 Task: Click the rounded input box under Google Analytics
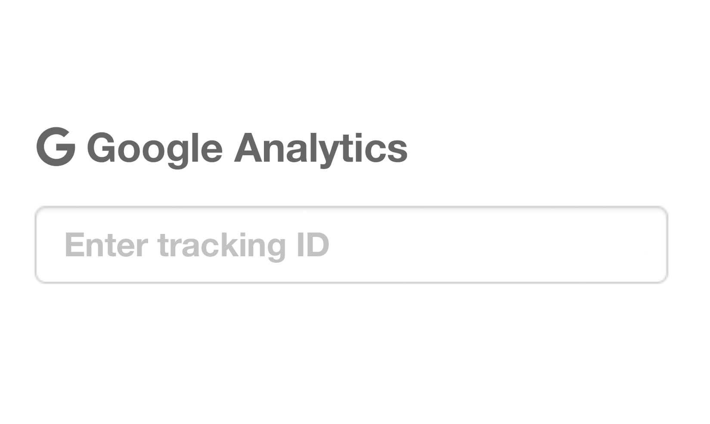tap(351, 245)
